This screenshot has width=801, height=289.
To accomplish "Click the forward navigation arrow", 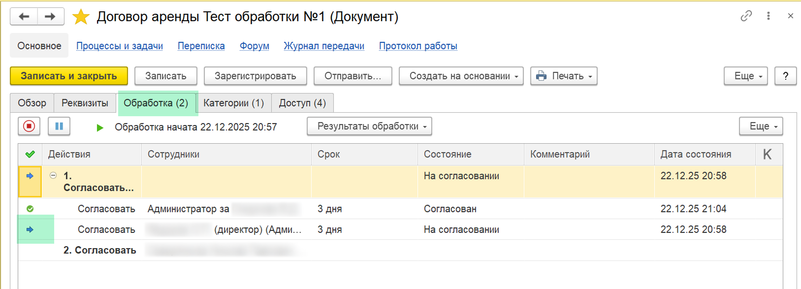I will coord(50,17).
